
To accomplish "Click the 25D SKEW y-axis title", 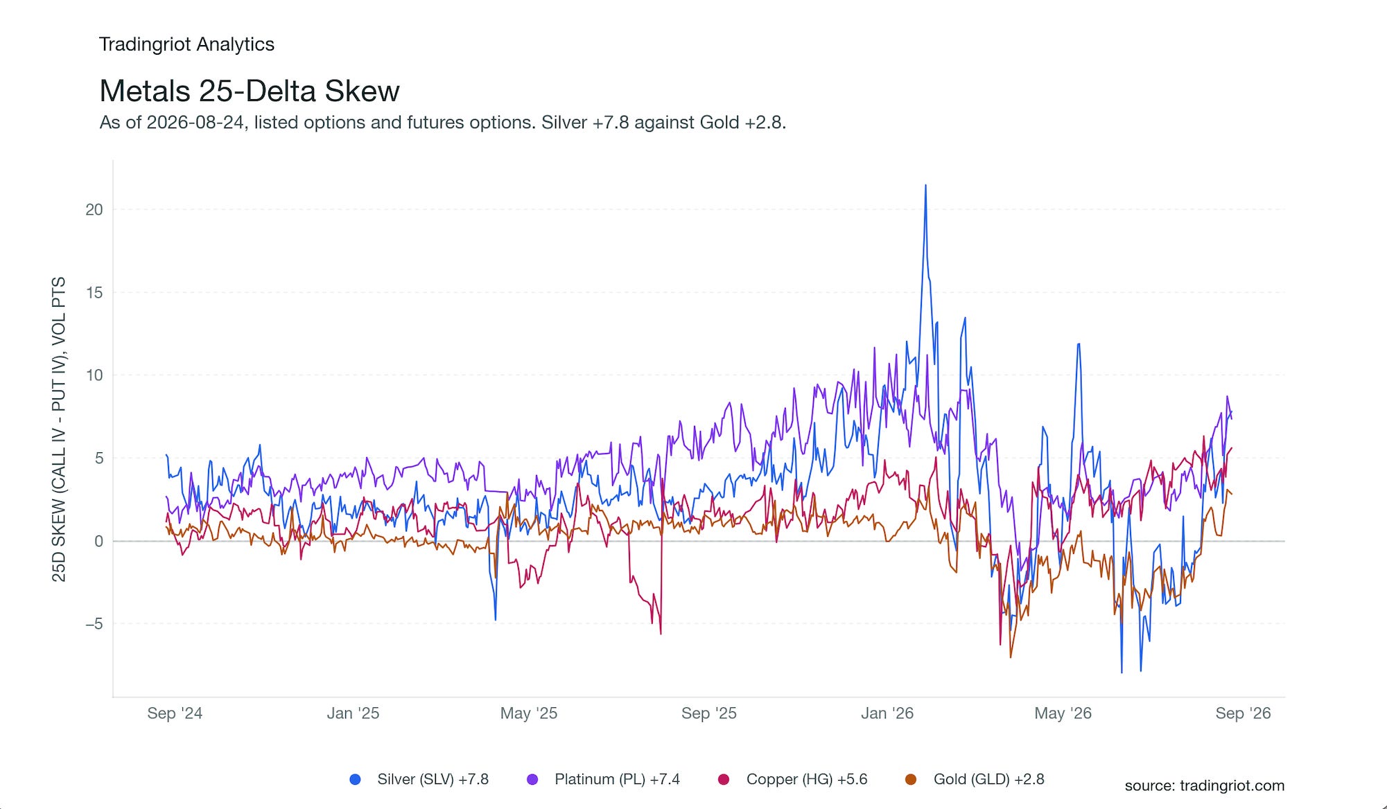I will click(59, 429).
